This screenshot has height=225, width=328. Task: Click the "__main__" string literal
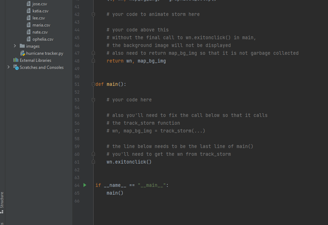[152, 185]
